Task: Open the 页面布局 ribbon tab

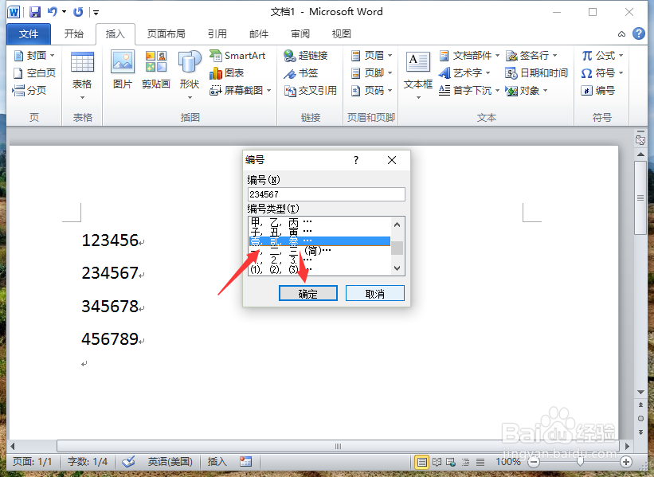Action: click(x=166, y=33)
